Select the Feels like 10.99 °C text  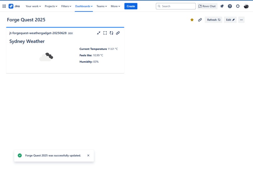(91, 55)
